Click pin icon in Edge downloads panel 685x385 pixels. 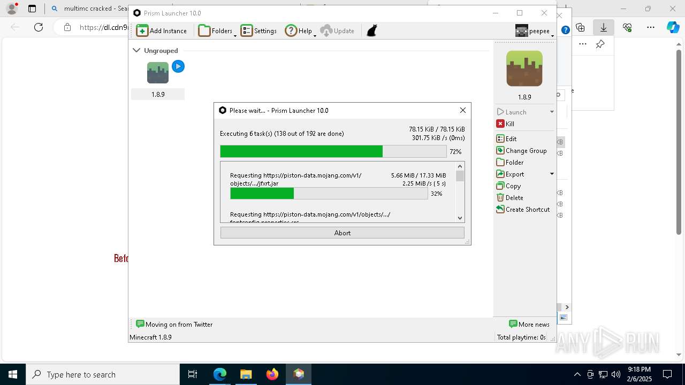point(600,44)
